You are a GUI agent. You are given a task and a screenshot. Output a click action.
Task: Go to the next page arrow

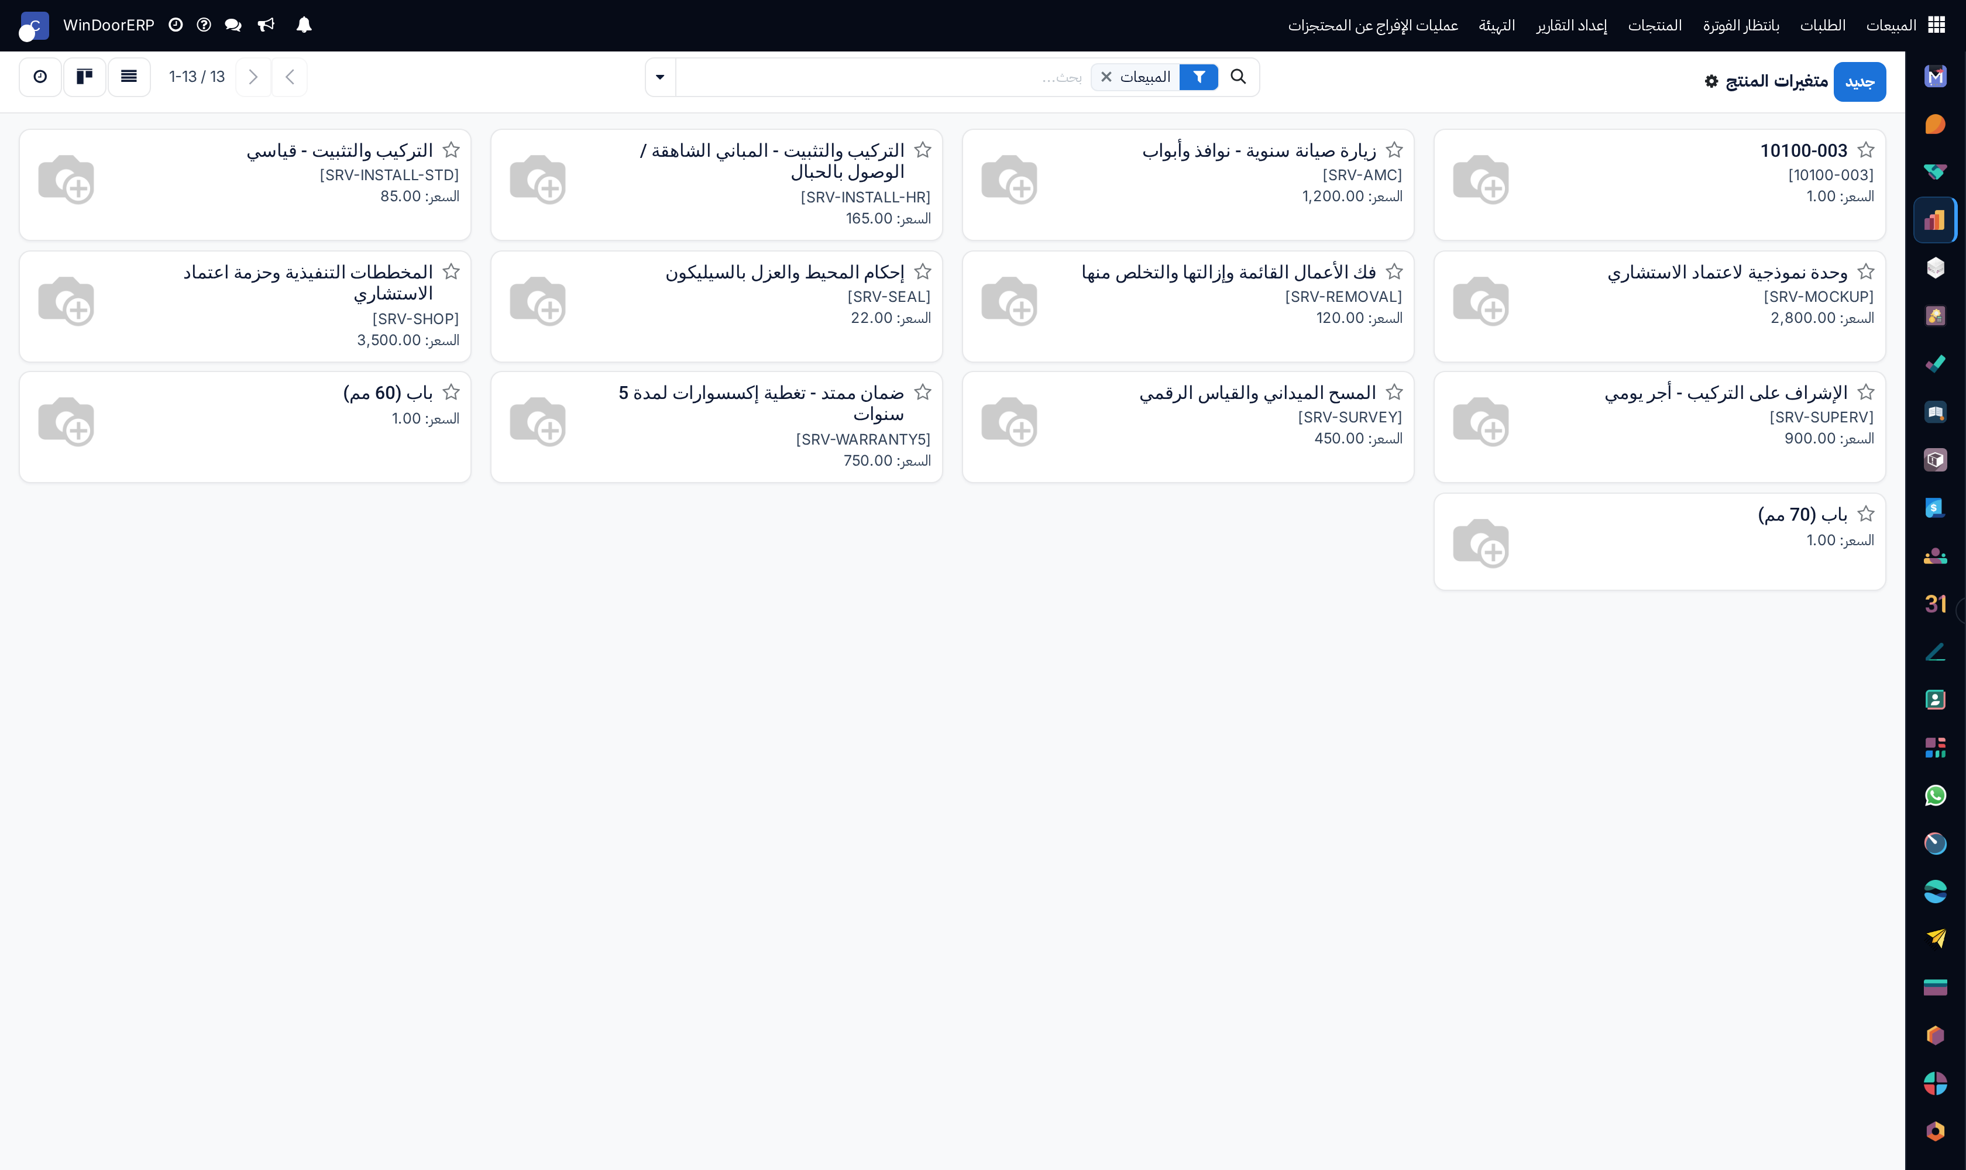tap(253, 77)
